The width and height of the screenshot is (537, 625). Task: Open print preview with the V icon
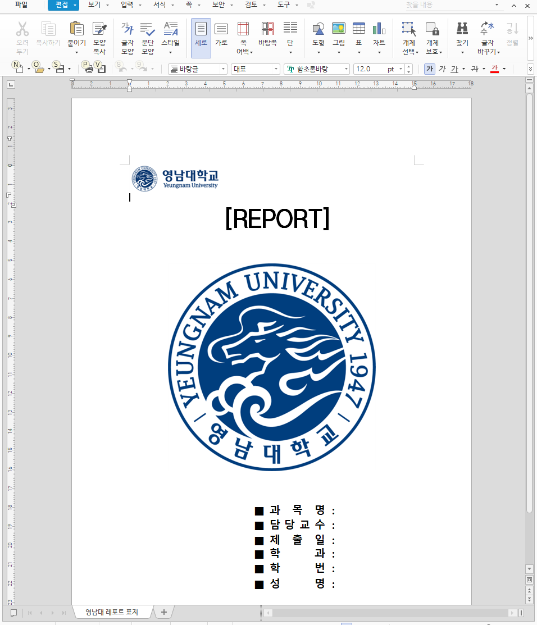[101, 68]
